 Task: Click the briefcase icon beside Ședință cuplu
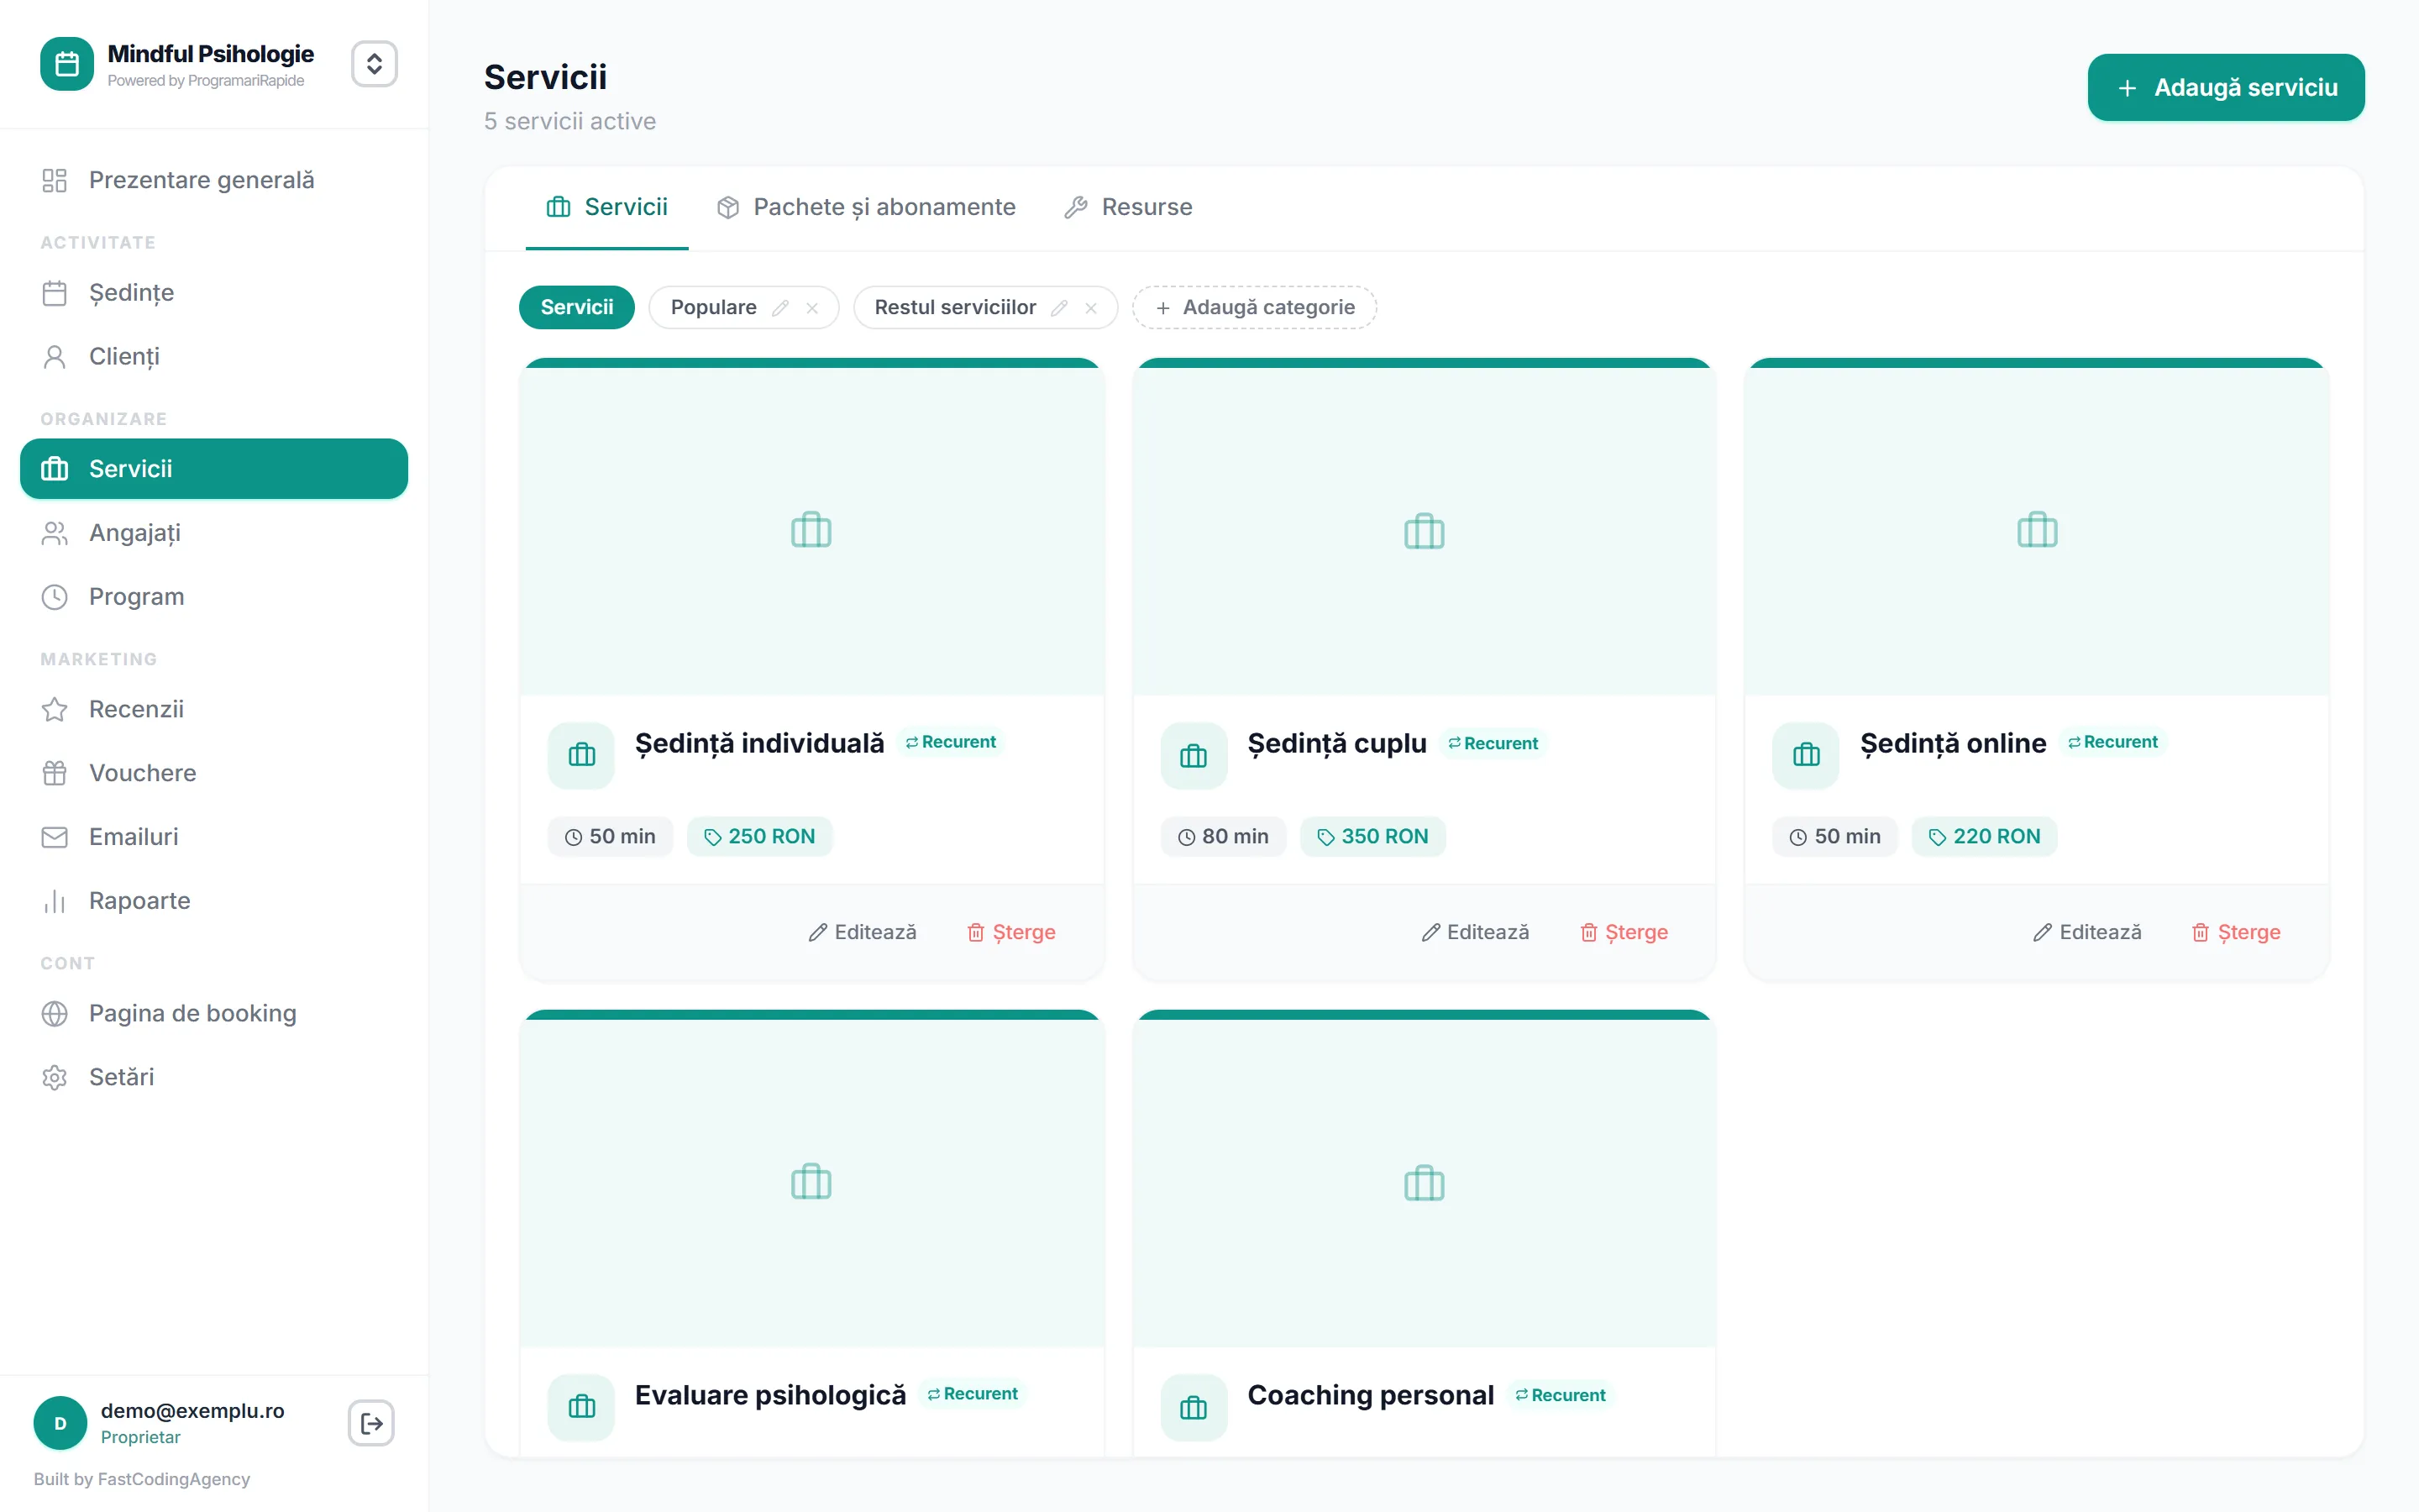1194,756
